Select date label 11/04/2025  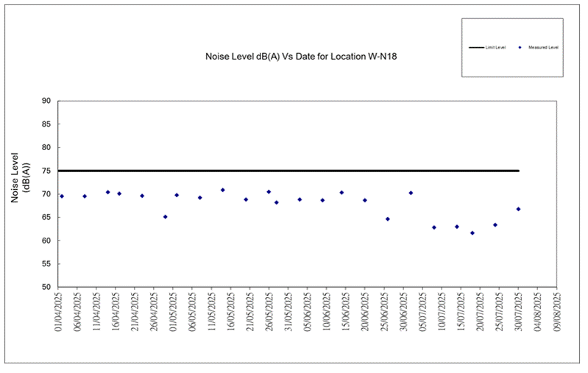(x=96, y=312)
